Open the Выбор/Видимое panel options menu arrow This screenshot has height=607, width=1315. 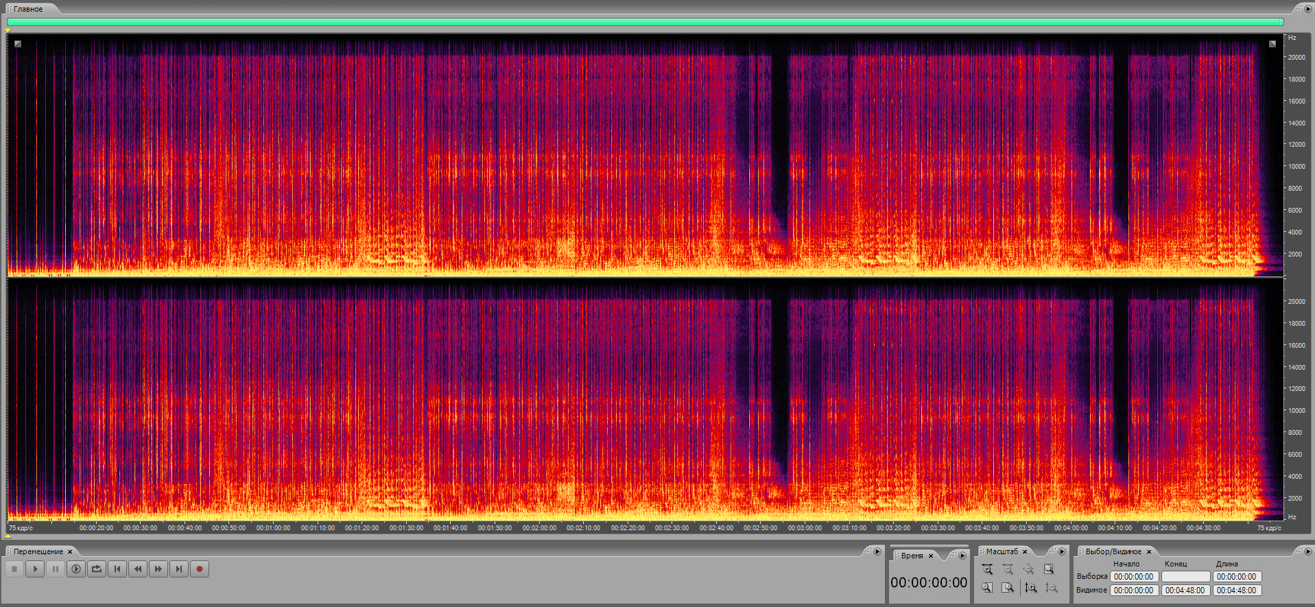coord(1307,551)
